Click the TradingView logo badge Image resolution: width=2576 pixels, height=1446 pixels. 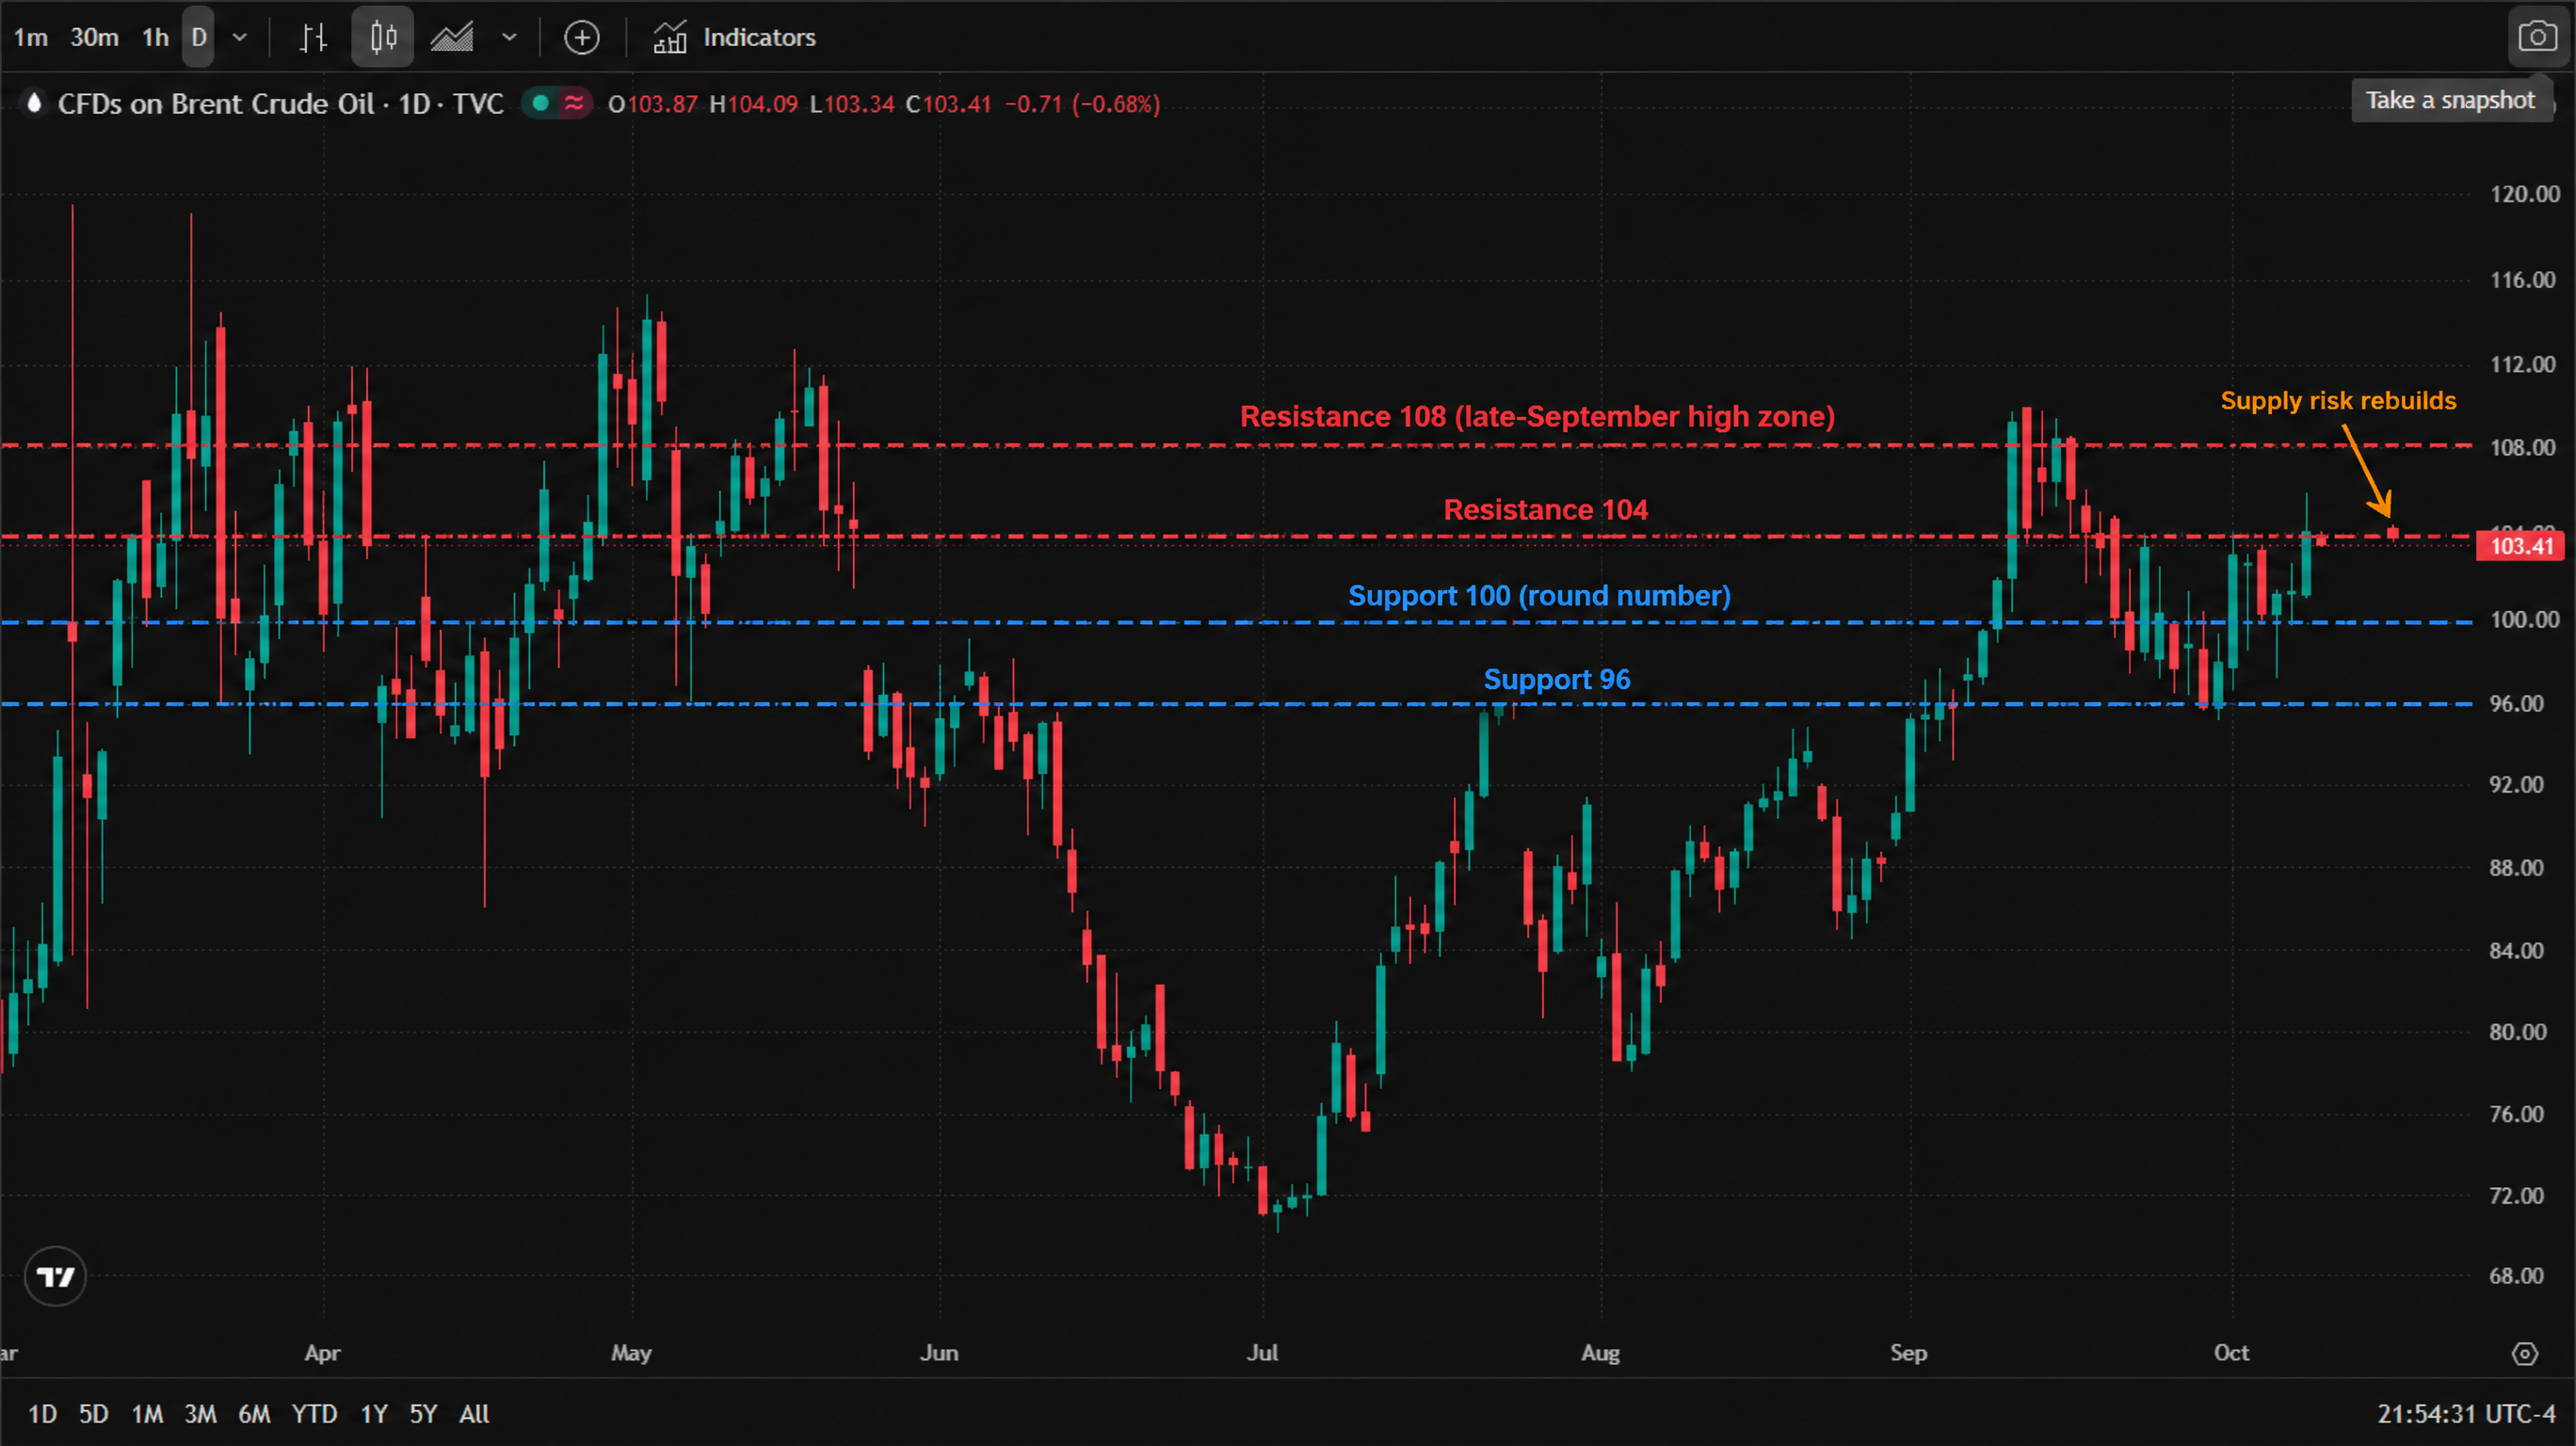point(55,1277)
